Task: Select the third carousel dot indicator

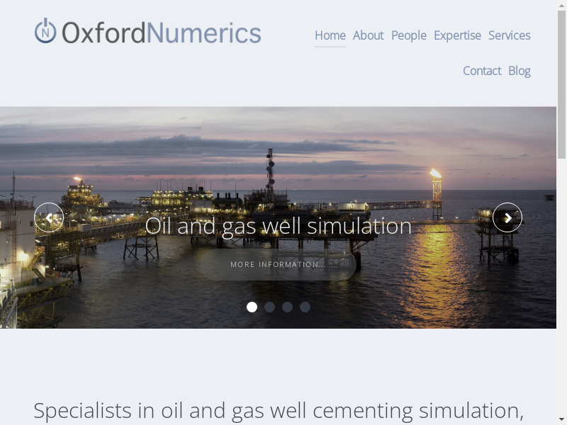Action: click(287, 307)
